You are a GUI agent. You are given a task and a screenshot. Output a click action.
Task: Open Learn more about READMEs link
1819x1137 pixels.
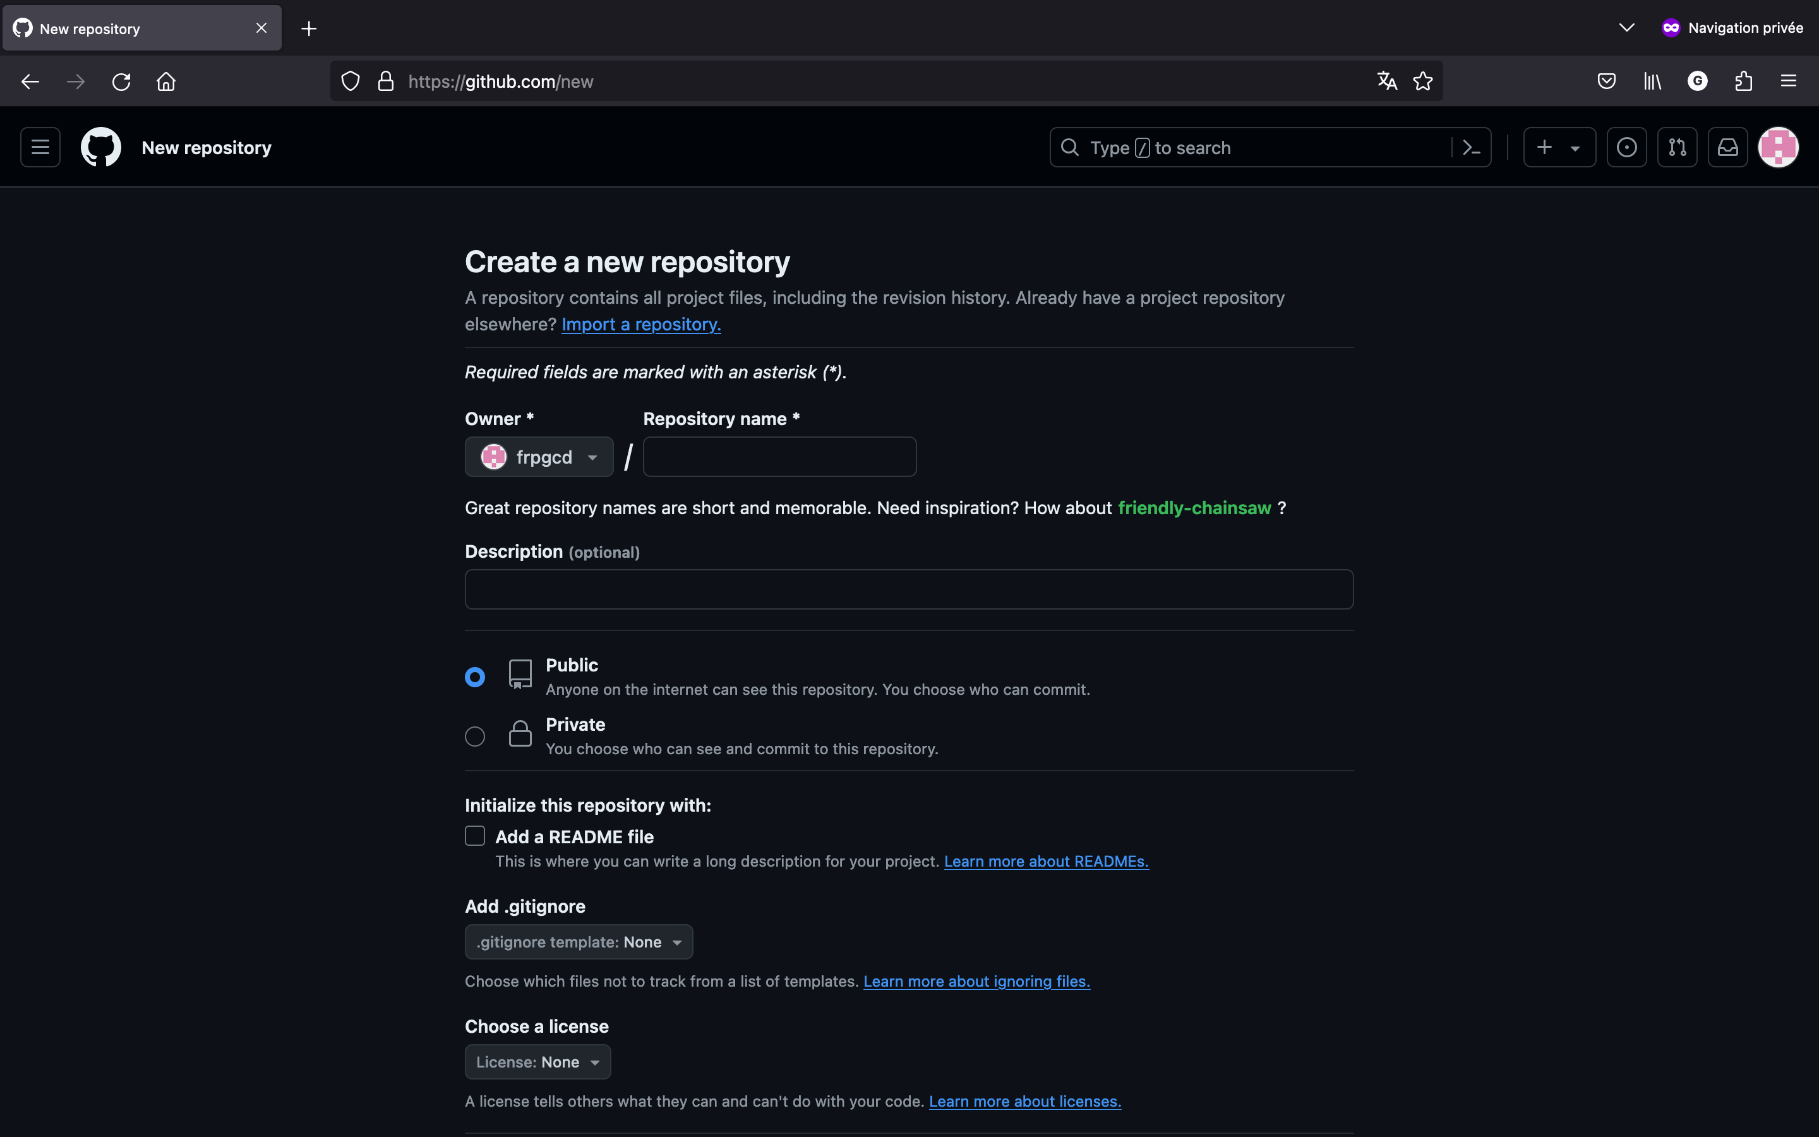1047,861
